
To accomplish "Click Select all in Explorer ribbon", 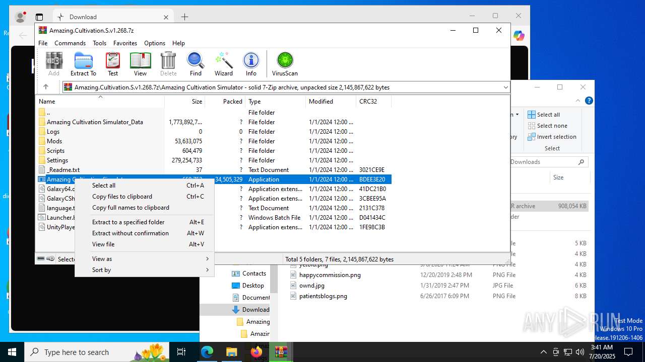I will pyautogui.click(x=544, y=115).
